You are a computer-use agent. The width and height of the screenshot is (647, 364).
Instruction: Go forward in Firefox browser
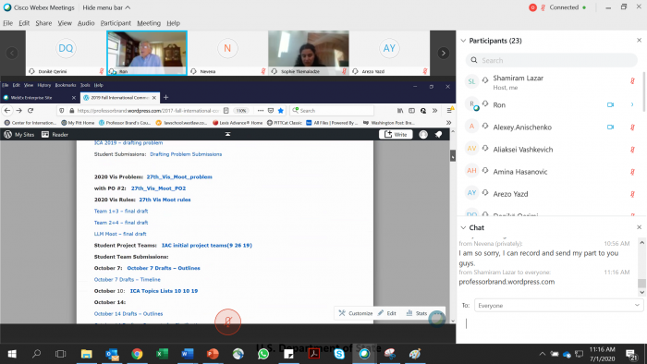(x=19, y=111)
